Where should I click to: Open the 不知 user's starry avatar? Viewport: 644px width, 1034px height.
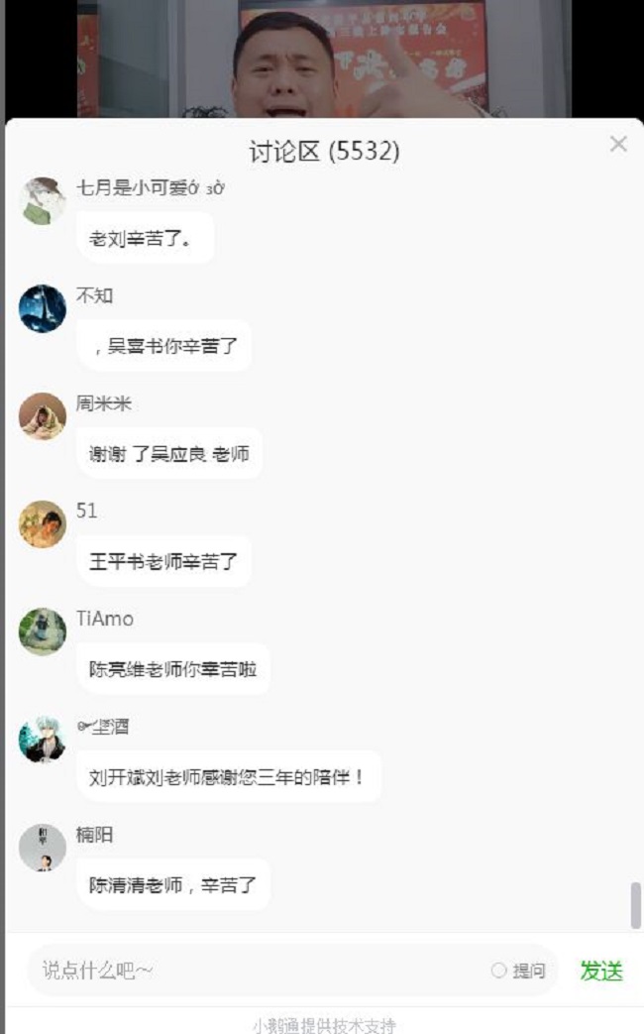tap(43, 308)
